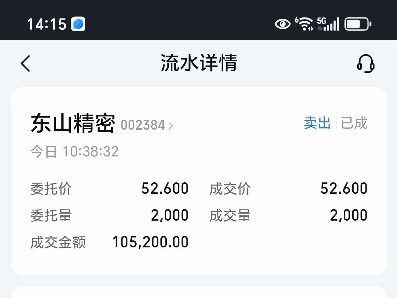Select 委托量 value 2,000
This screenshot has width=397, height=298.
(x=170, y=216)
